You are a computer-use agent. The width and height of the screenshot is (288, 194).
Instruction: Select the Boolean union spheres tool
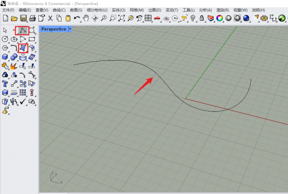[x=14, y=57]
